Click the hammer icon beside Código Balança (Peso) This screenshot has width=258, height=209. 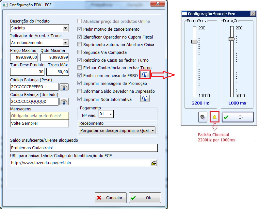[x=64, y=87]
